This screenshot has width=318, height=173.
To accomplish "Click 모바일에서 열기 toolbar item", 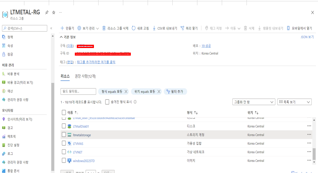I will [x=299, y=28].
